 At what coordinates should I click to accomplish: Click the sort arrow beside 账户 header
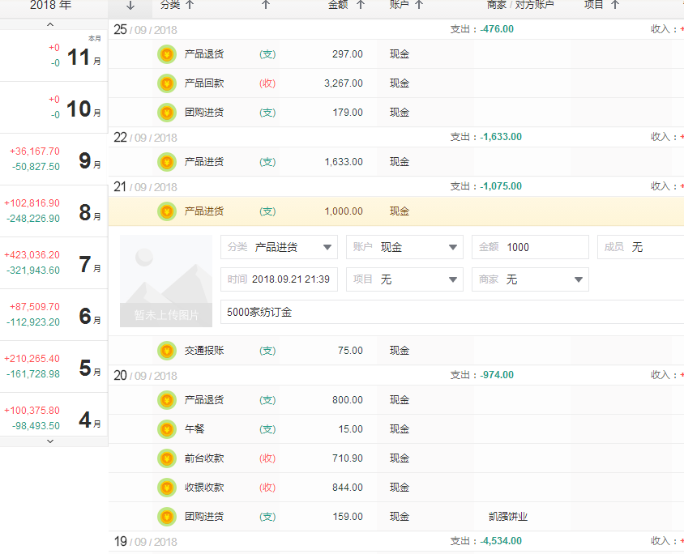tap(419, 5)
